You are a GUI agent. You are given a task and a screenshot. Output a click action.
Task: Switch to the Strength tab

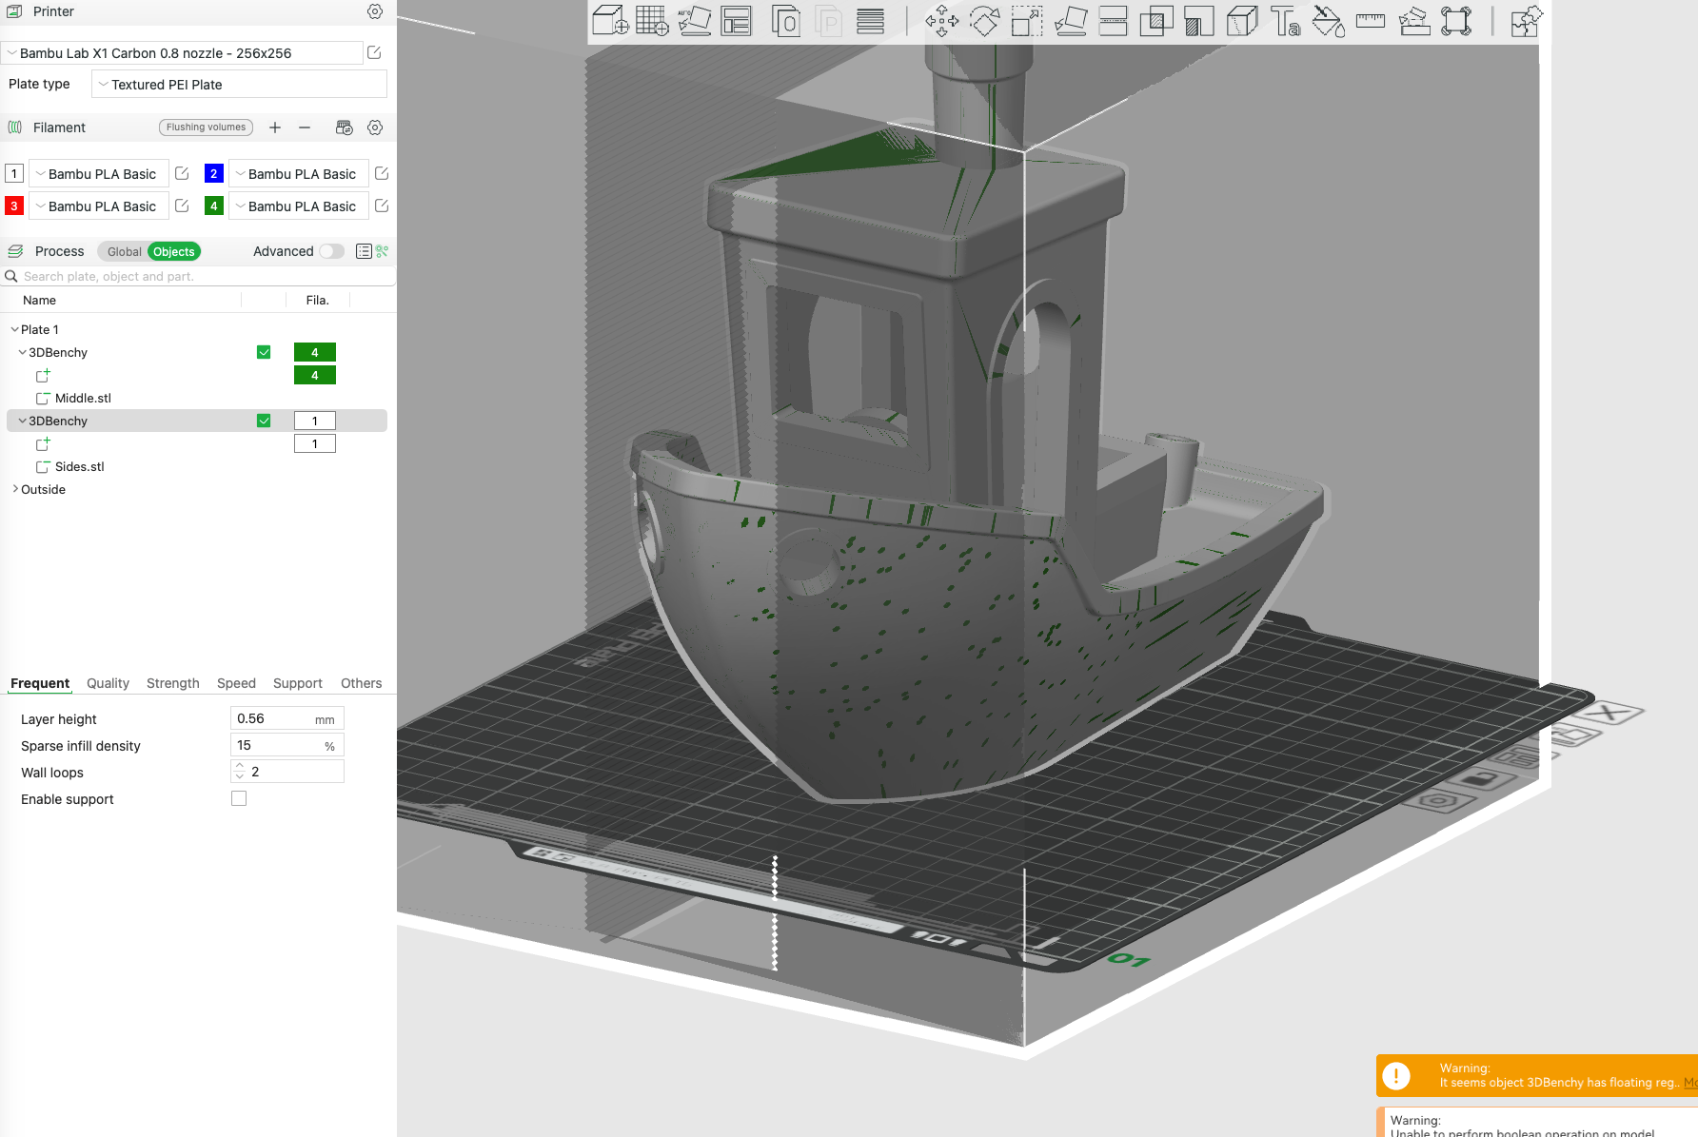click(173, 683)
